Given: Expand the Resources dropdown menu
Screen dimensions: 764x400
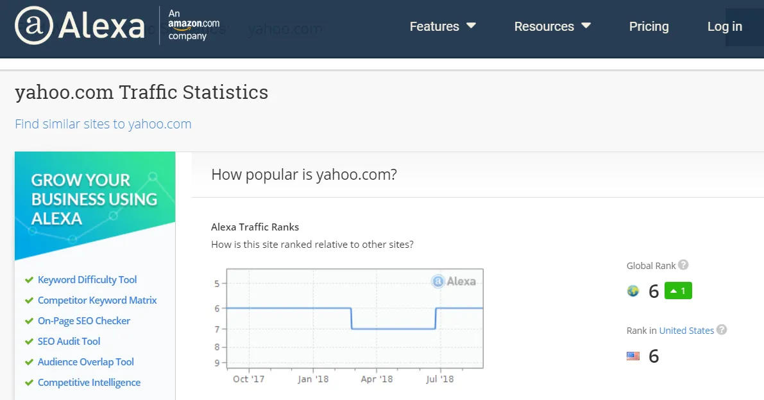Looking at the screenshot, I should (552, 26).
